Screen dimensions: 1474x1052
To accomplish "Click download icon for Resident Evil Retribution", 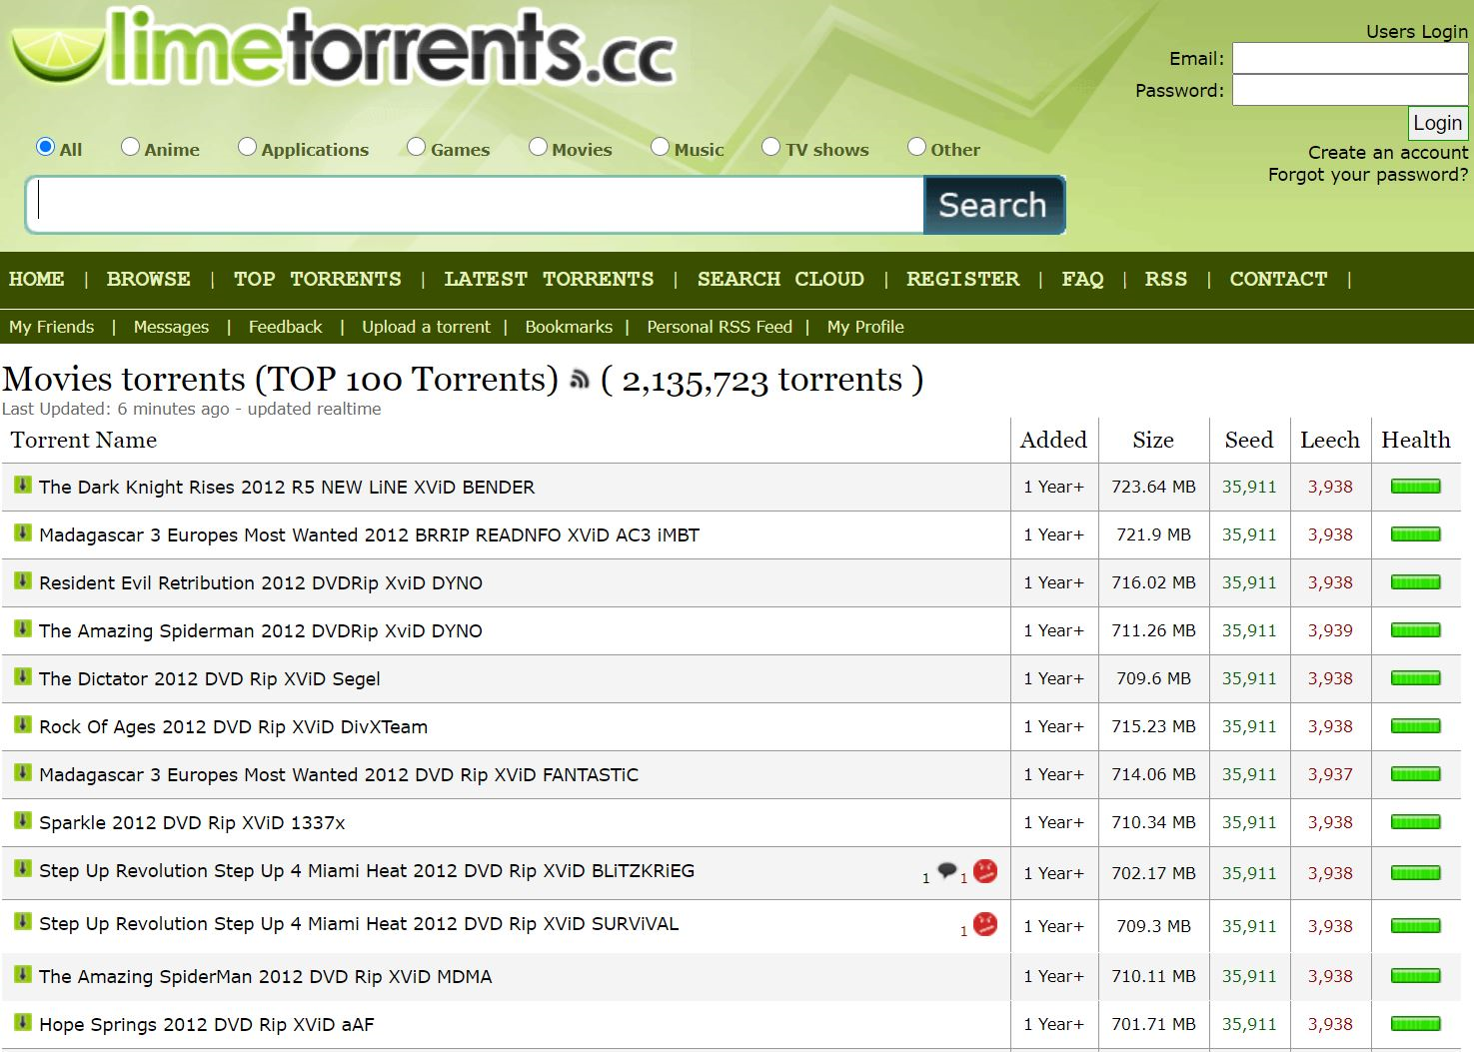I will pos(22,581).
